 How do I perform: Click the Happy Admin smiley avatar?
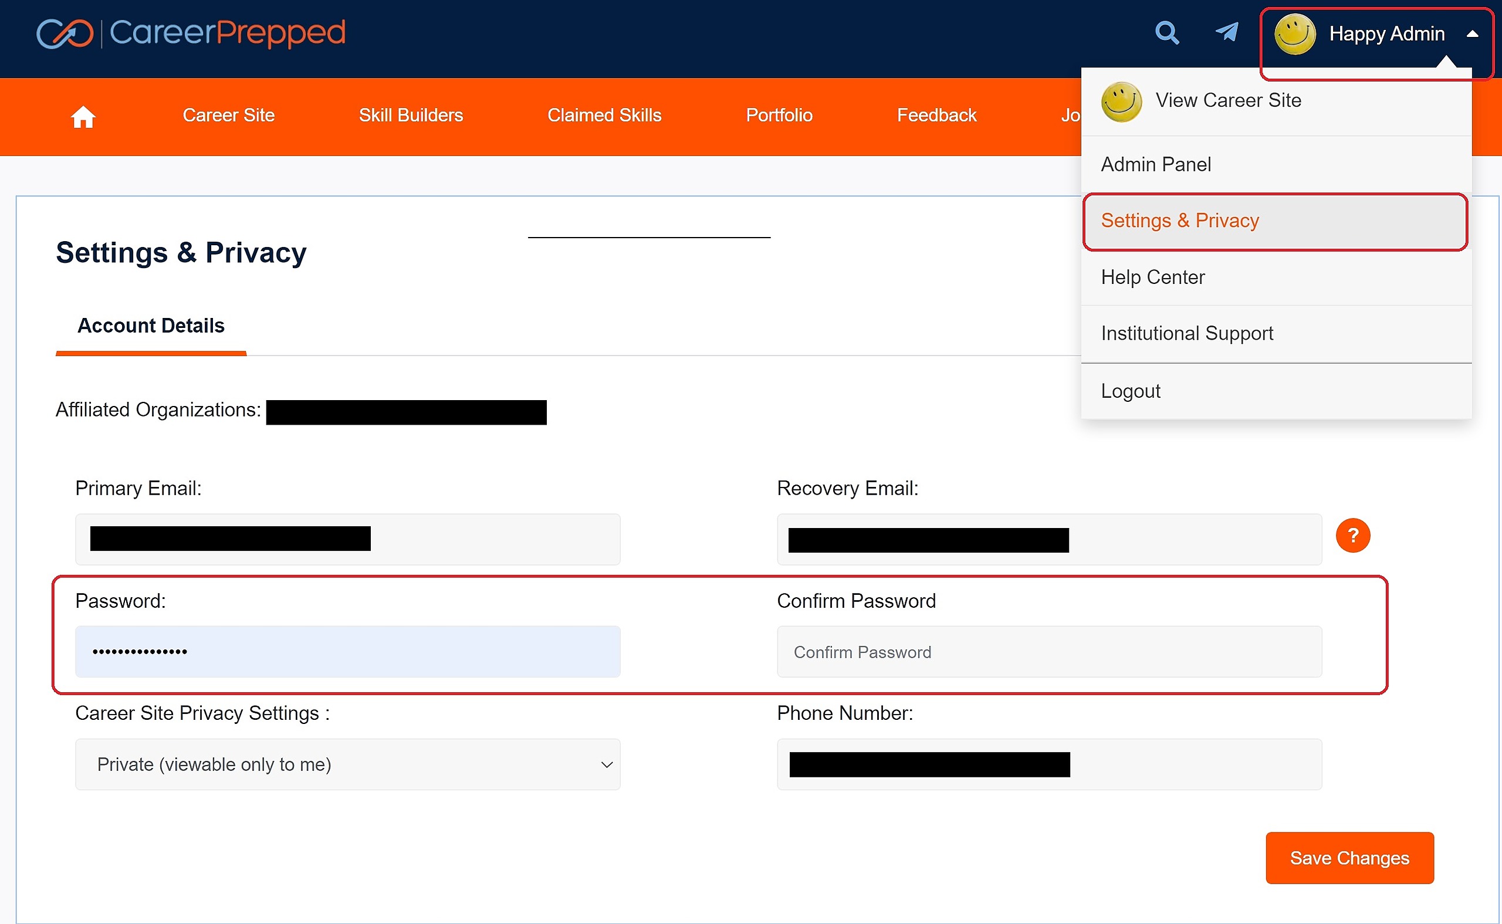point(1294,34)
